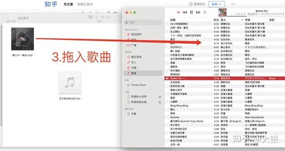
Task: Switch Finder to icon view
Action: (x=90, y=17)
